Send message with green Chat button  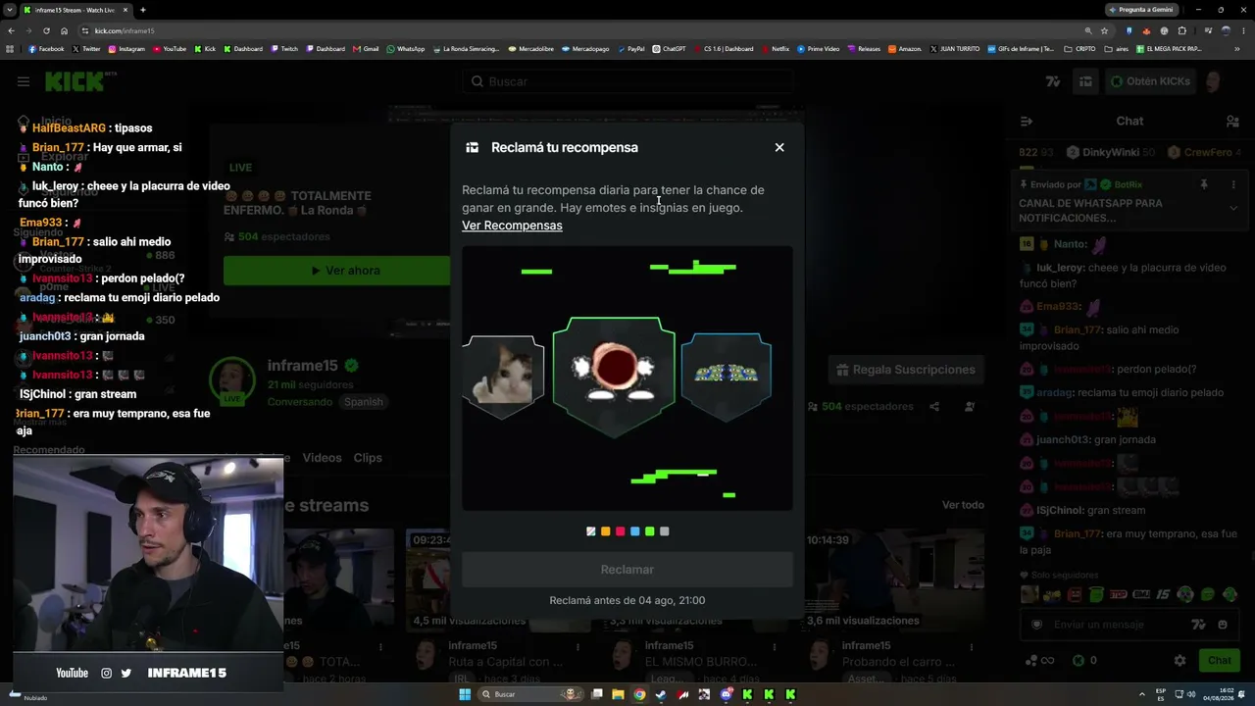(x=1220, y=661)
